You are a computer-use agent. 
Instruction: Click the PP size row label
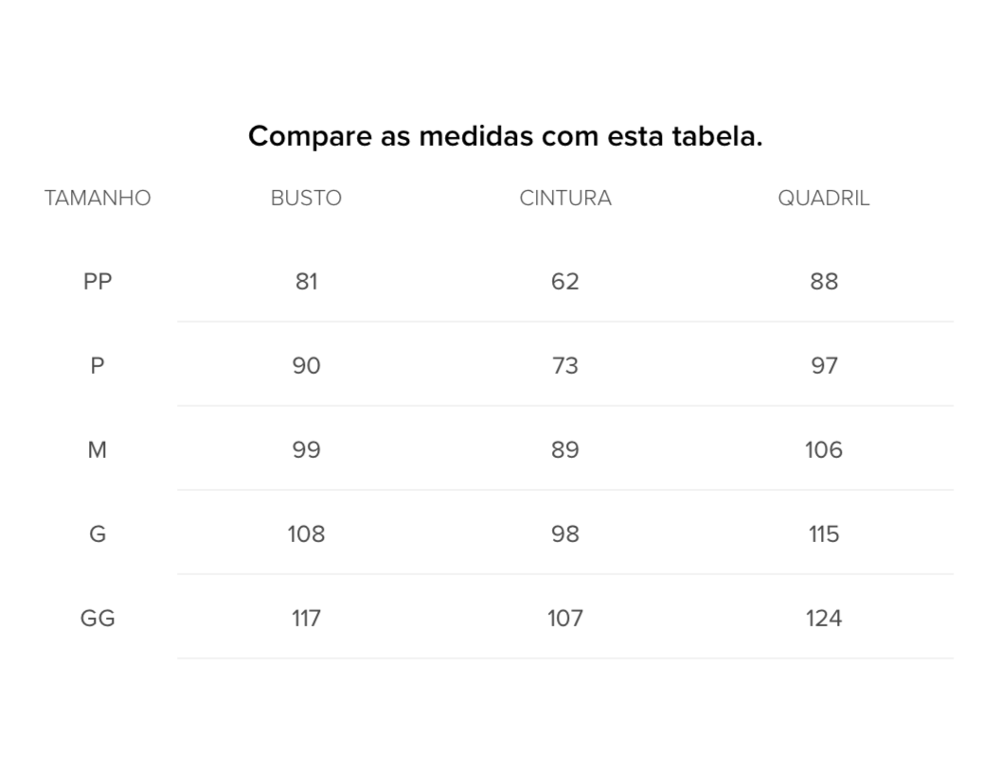pos(98,282)
